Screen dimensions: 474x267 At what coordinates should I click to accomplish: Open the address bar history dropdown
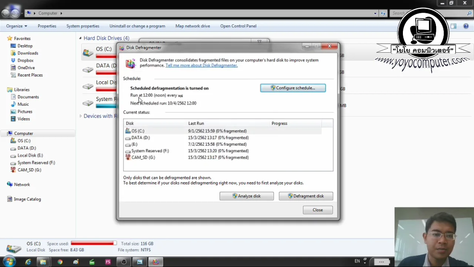click(x=375, y=13)
